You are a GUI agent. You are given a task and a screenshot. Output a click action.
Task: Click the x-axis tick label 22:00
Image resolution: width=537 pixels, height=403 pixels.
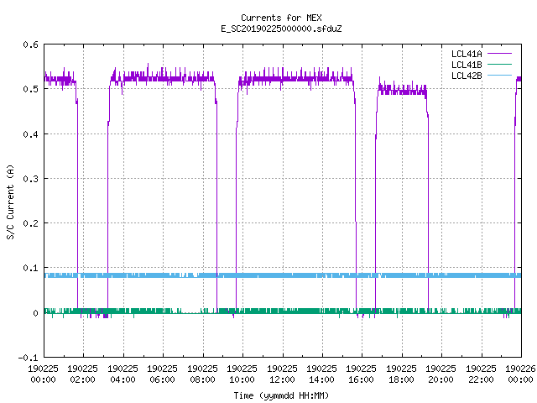(x=481, y=379)
